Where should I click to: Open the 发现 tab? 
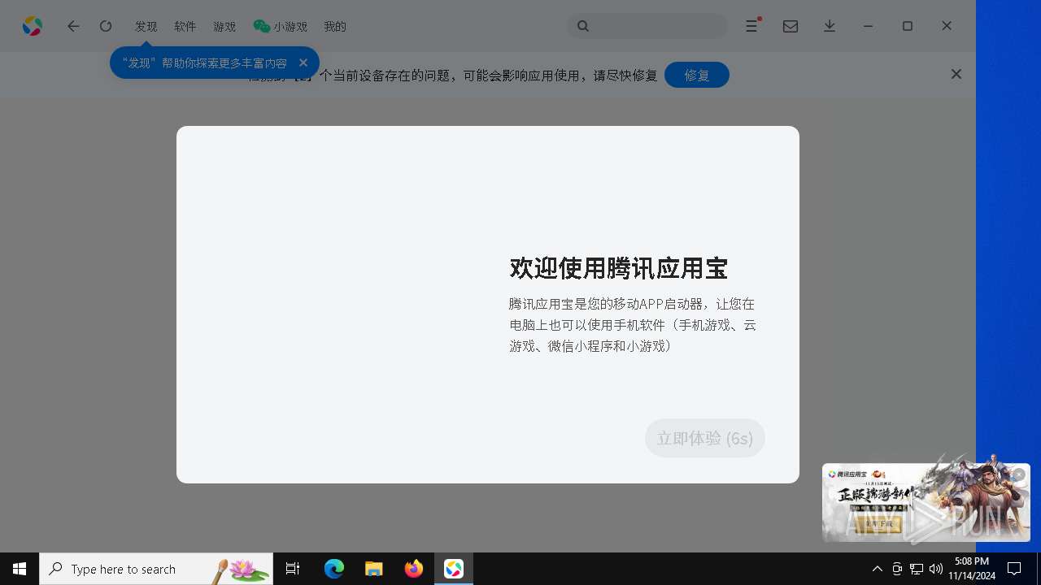146,27
